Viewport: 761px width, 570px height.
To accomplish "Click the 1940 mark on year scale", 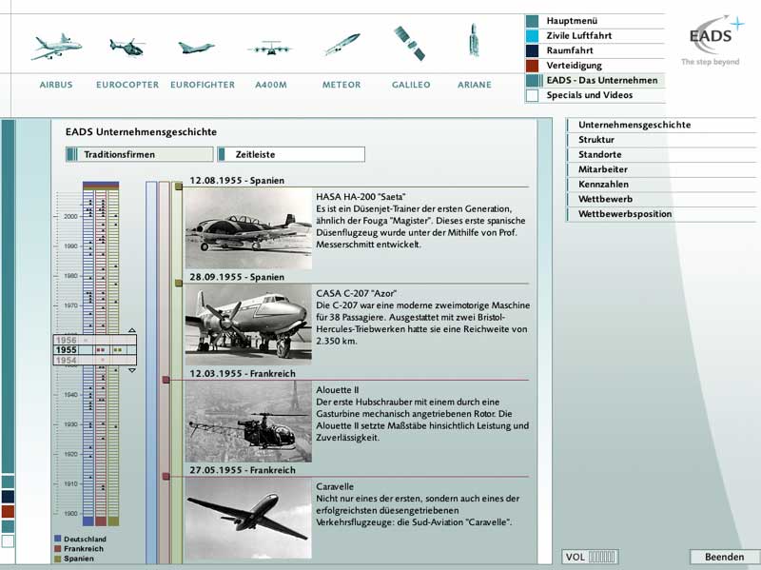I will point(70,395).
